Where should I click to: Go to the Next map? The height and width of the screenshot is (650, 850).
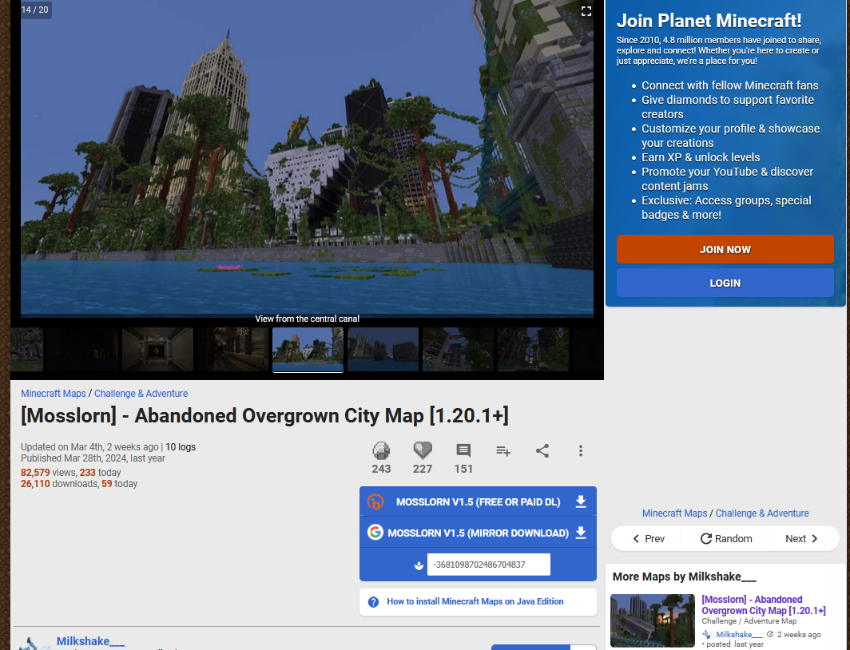click(802, 538)
